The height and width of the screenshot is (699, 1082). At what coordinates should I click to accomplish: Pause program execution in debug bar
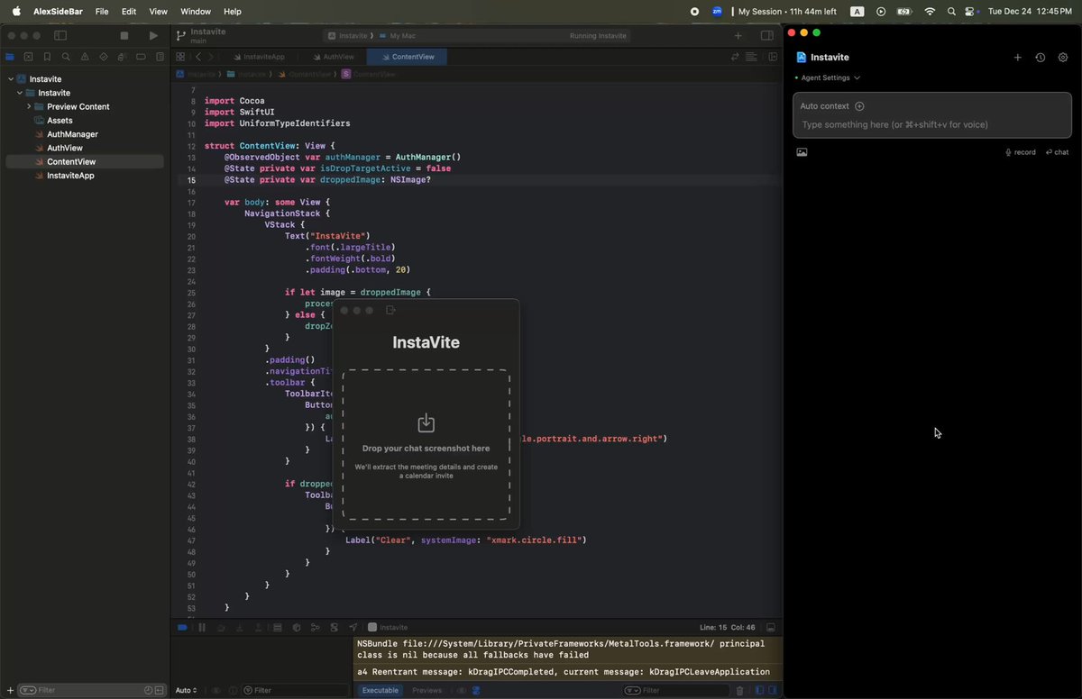pyautogui.click(x=202, y=627)
